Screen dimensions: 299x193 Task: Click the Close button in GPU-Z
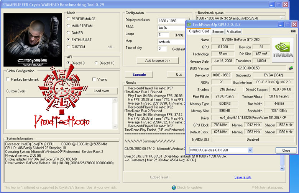[286, 150]
